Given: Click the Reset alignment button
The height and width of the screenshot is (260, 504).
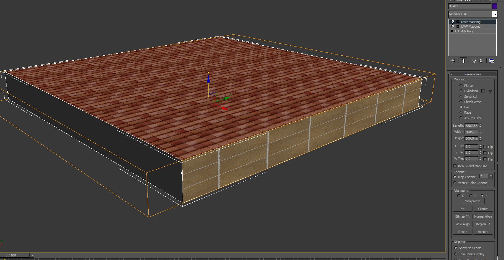Looking at the screenshot, I should tap(462, 232).
